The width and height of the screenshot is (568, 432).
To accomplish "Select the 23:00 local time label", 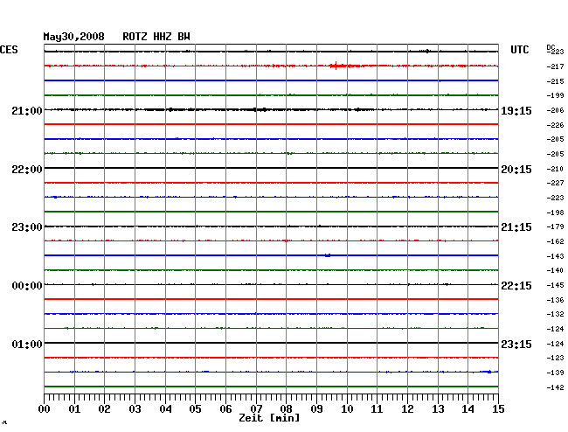I will (x=27, y=227).
